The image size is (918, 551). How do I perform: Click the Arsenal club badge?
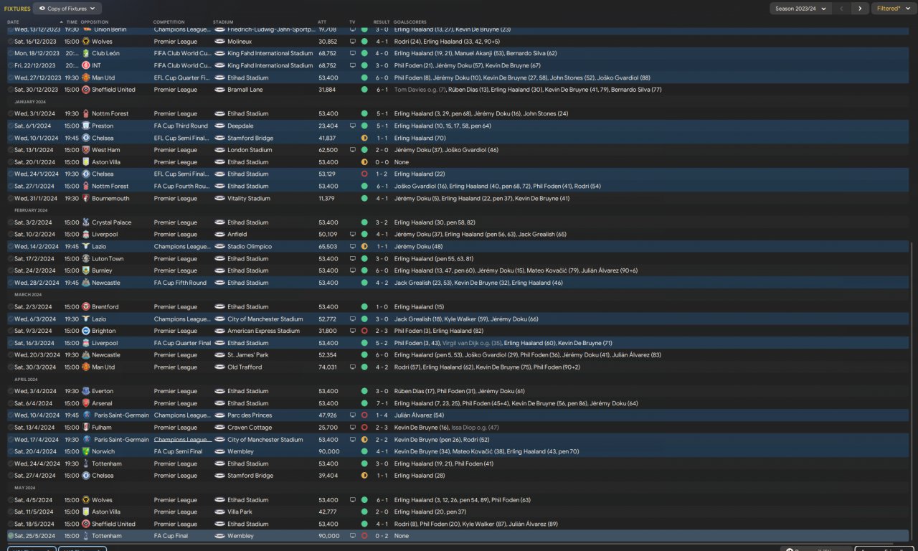coord(85,403)
